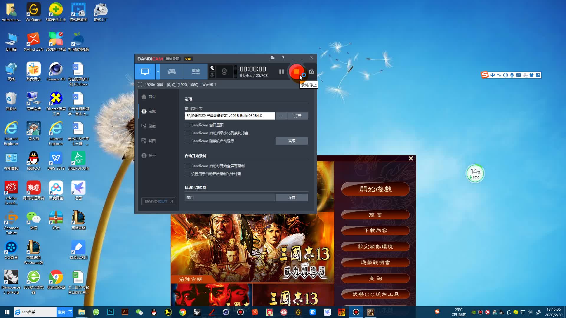Viewport: 566px width, 318px height.
Task: Click the 格式工厂 desktop icon
Action: click(101, 12)
